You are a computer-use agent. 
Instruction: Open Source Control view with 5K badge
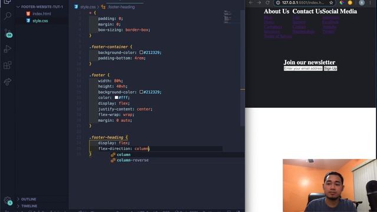coord(8,34)
